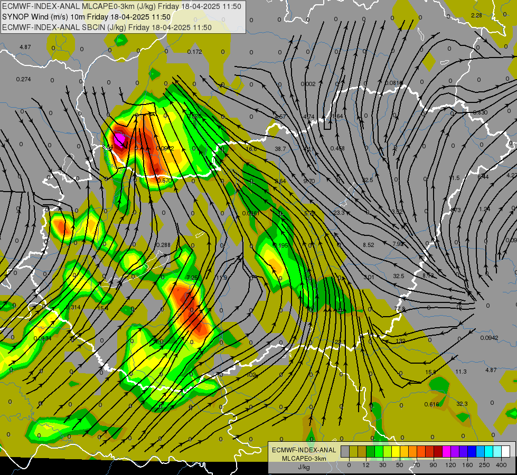Click the 132 value on the map
This screenshot has height=475, width=517.
(401, 341)
